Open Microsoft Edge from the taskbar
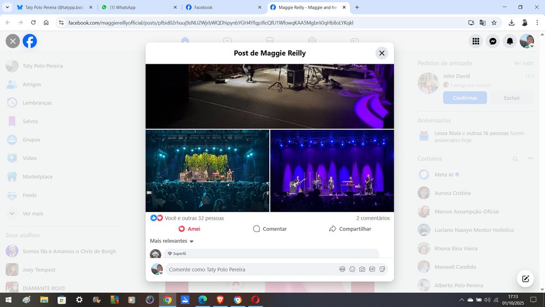The image size is (545, 307). coord(203,300)
